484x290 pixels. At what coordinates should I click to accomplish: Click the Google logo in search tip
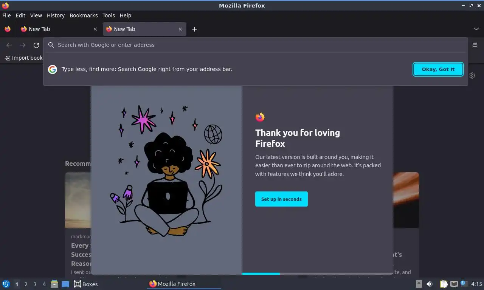tap(53, 69)
